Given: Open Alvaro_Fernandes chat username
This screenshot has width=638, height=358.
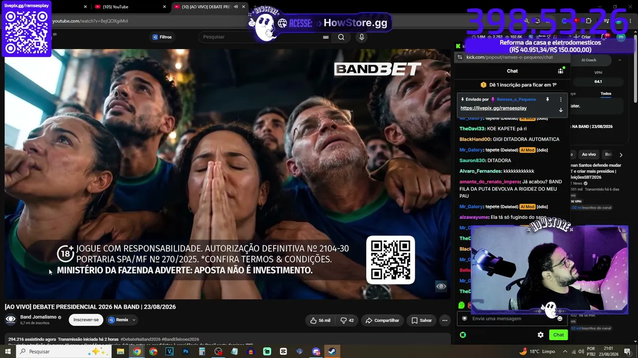Looking at the screenshot, I should pyautogui.click(x=480, y=171).
